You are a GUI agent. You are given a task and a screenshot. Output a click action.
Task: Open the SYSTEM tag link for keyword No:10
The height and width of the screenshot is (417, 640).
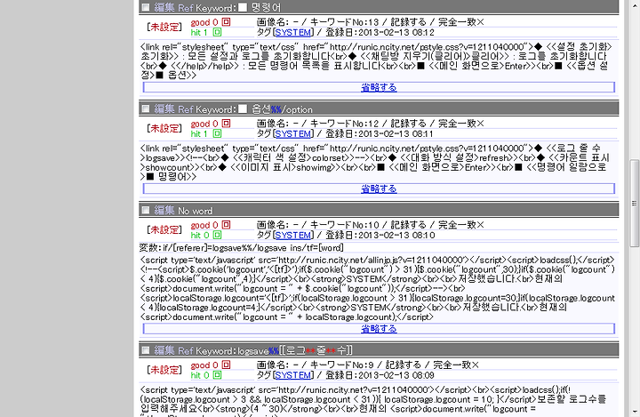293,236
